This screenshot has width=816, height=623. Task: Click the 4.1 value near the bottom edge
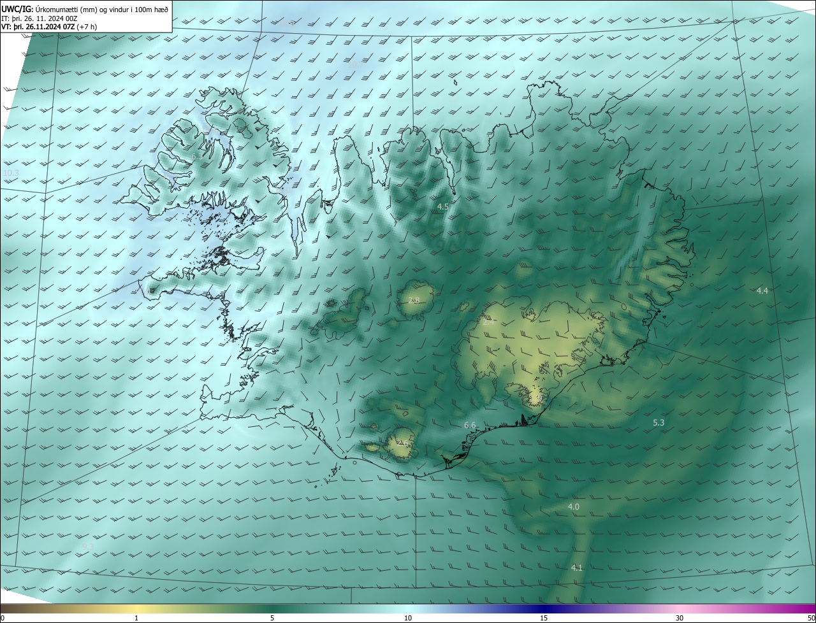(577, 567)
